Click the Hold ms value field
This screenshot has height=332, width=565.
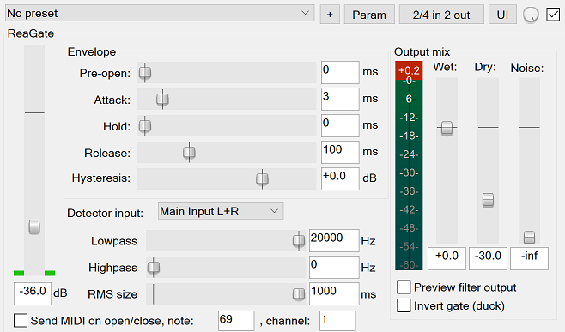[340, 125]
